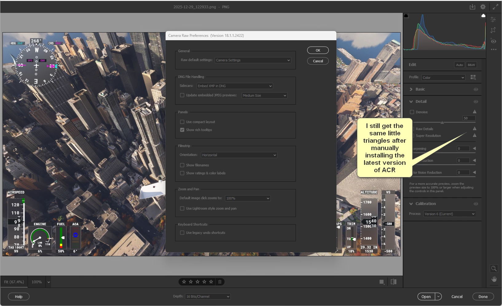Toggle full screen mode icon
The image size is (502, 306).
click(495, 7)
